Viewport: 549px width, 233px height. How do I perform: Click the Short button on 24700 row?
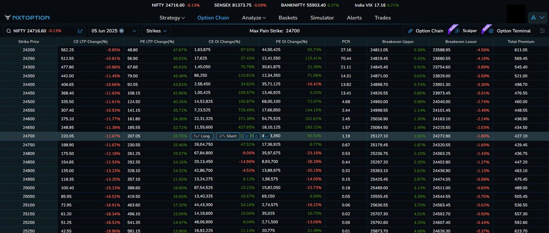coord(228,136)
